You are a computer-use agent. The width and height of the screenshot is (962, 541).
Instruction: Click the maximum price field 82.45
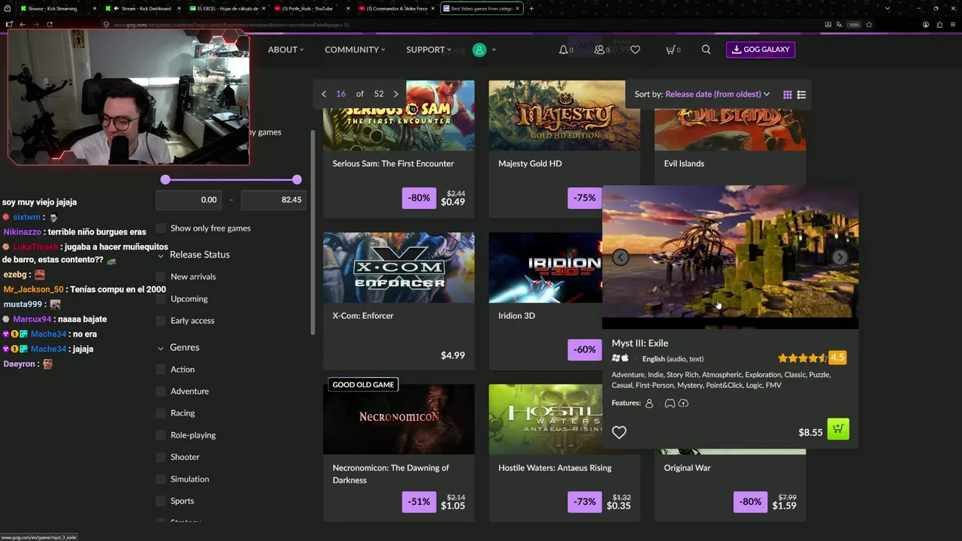pyautogui.click(x=274, y=200)
